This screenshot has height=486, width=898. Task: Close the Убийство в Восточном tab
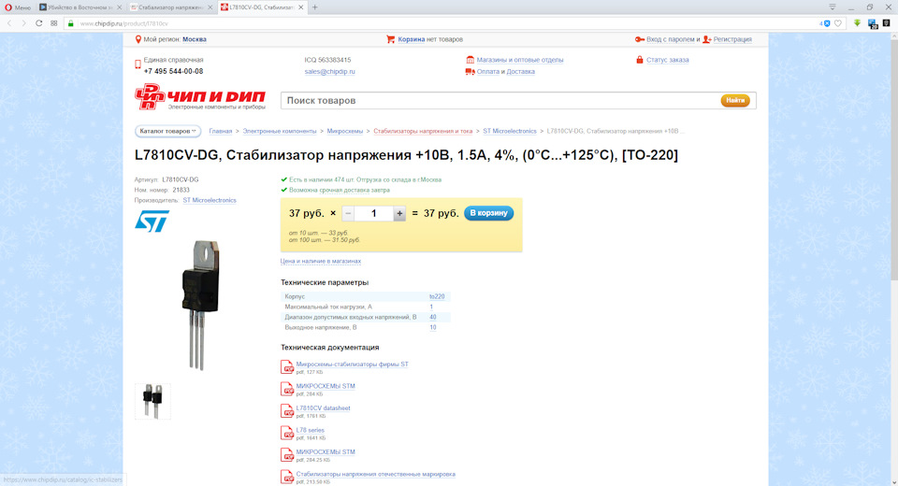coord(119,7)
